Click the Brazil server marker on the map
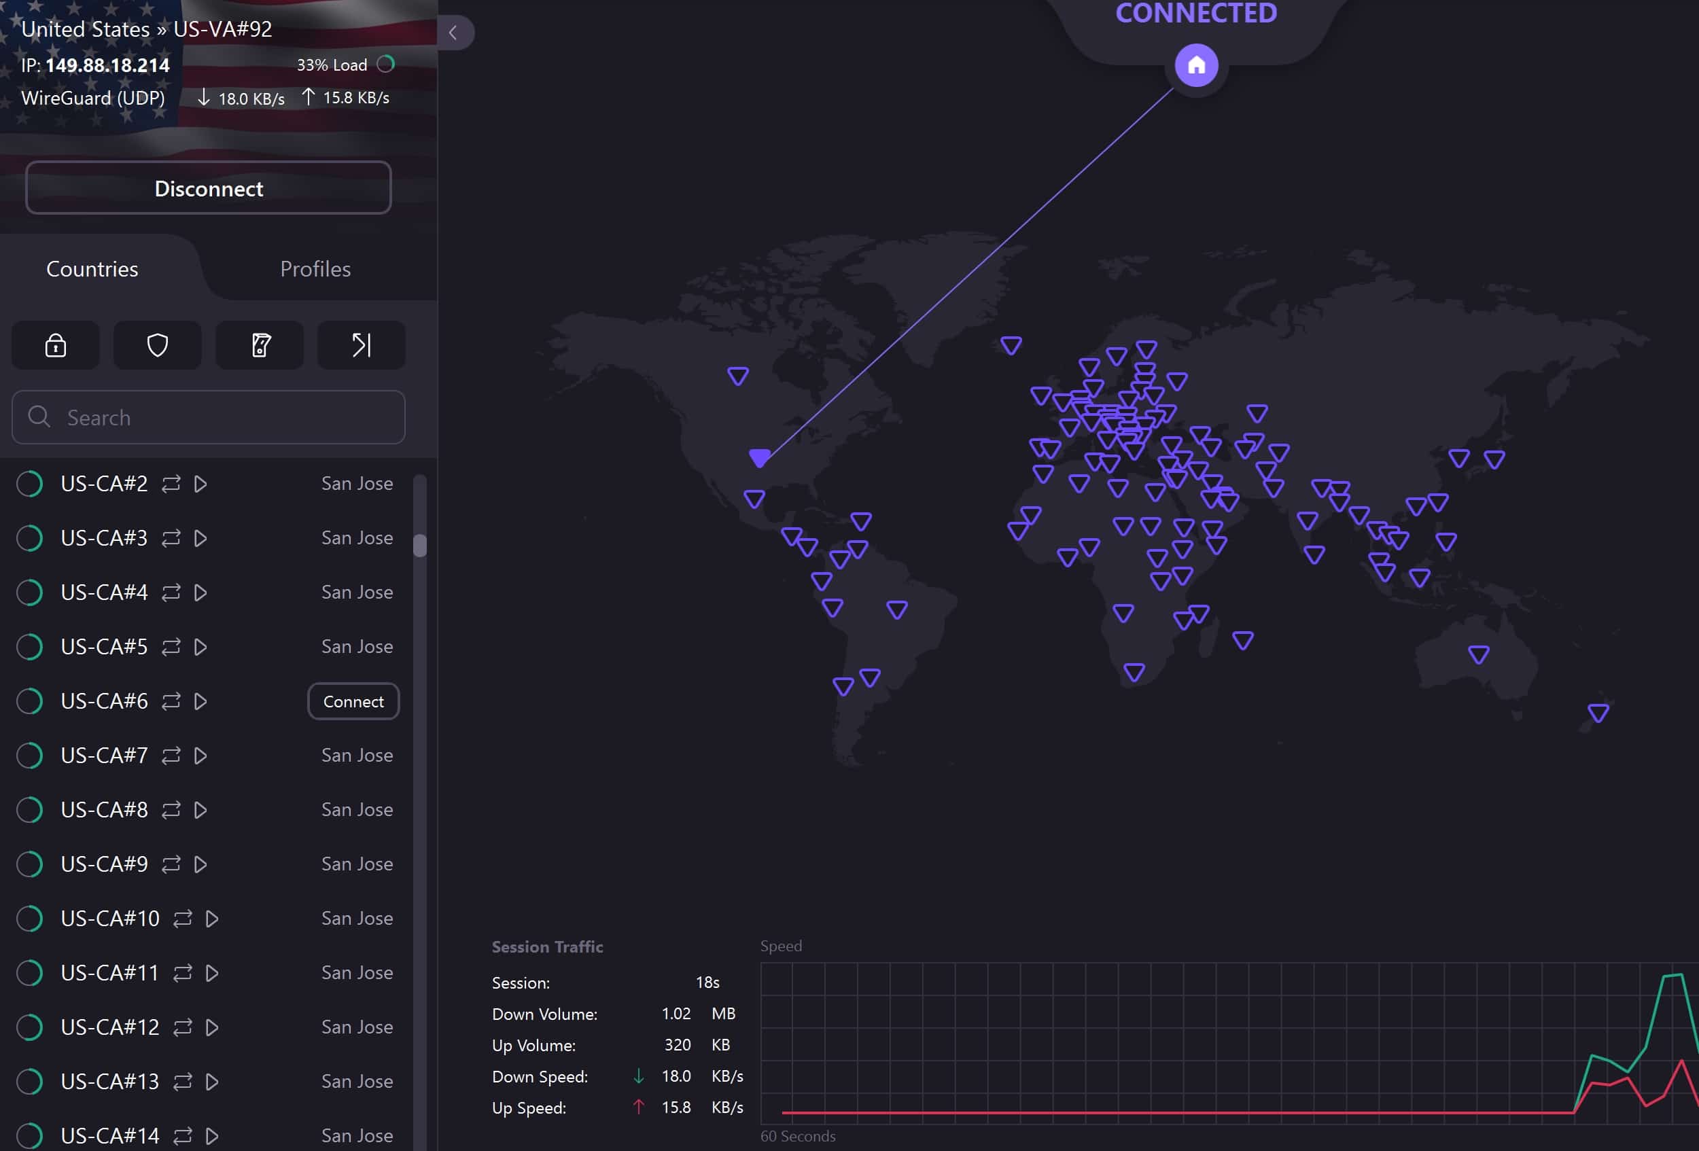Screen dimensions: 1699x1151 point(897,609)
